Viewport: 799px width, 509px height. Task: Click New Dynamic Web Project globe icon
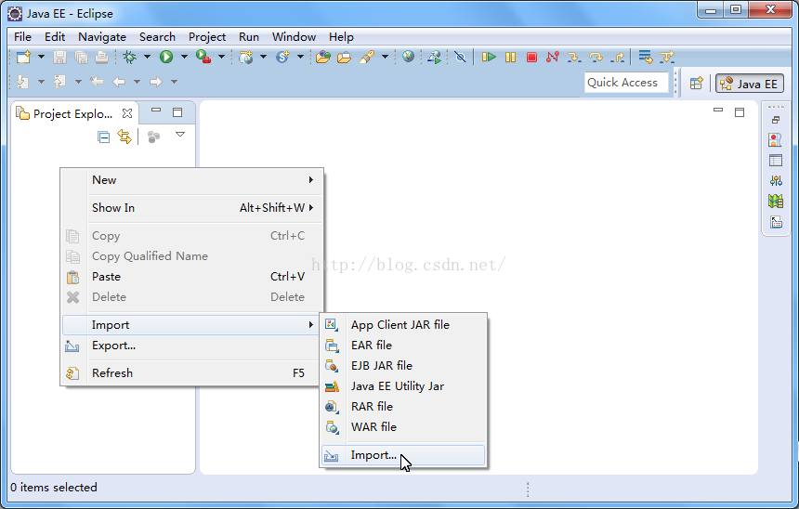coord(246,57)
